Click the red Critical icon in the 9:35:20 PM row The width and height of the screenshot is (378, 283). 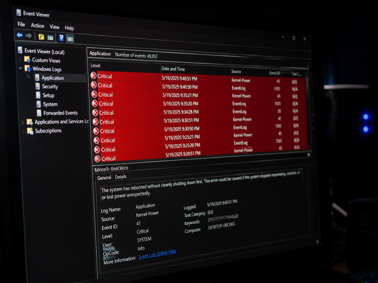coord(95,103)
